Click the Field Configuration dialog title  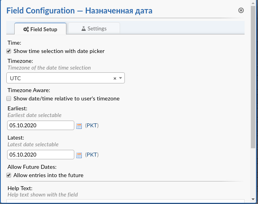pos(79,11)
